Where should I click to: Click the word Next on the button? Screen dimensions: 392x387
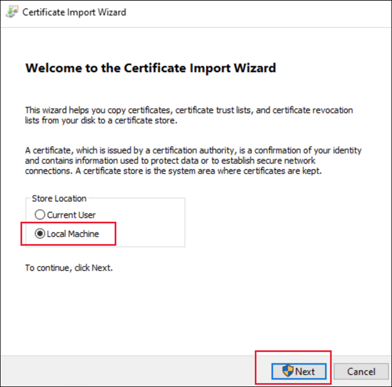pos(305,371)
